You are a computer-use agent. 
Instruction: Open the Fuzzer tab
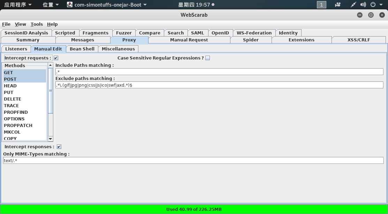pos(124,33)
